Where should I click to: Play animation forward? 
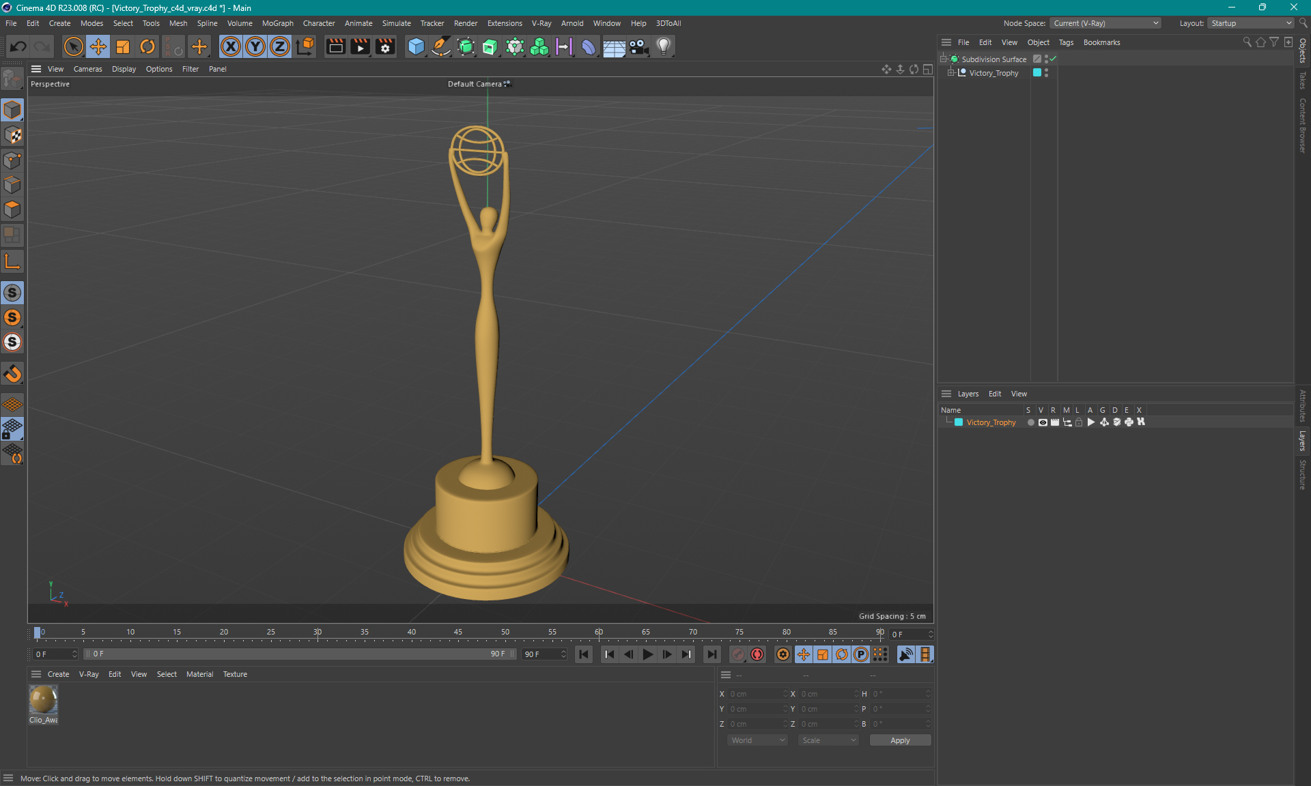pos(647,654)
